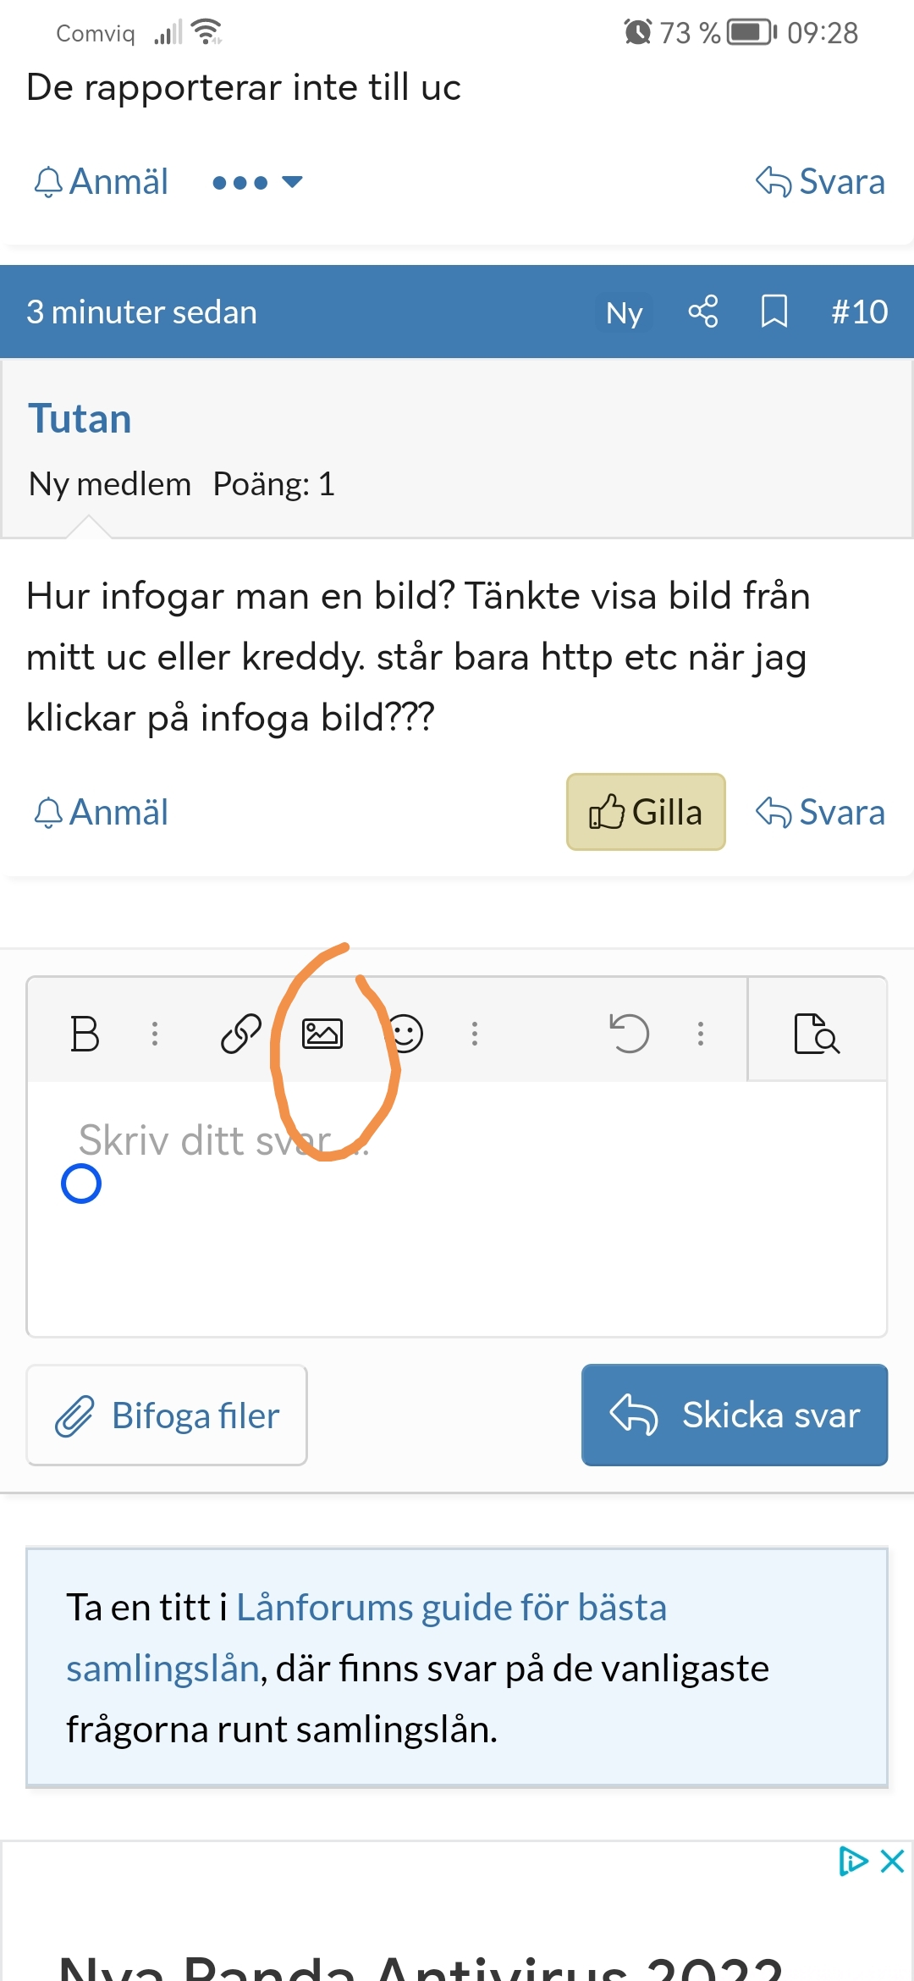Click the Bifoga filer button
This screenshot has width=914, height=1981.
pos(167,1415)
